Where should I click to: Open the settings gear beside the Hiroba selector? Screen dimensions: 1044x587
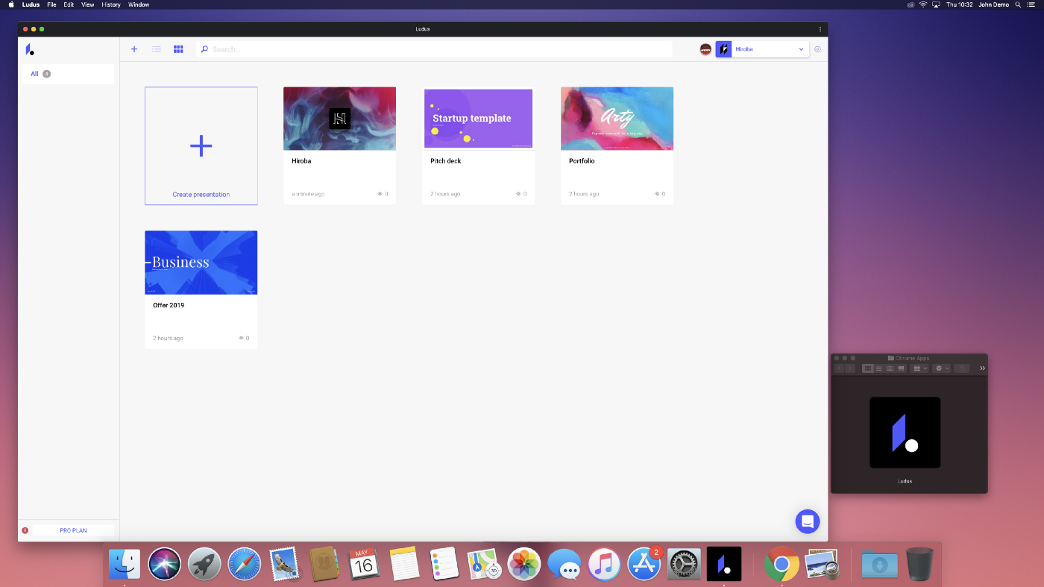(x=817, y=49)
